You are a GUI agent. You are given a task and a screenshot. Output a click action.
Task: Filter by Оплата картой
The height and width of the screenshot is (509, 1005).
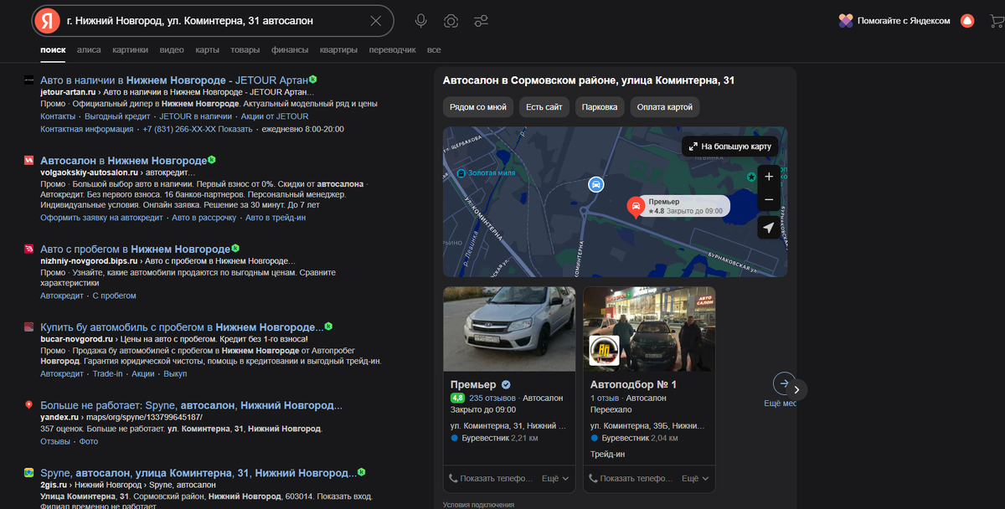665,107
